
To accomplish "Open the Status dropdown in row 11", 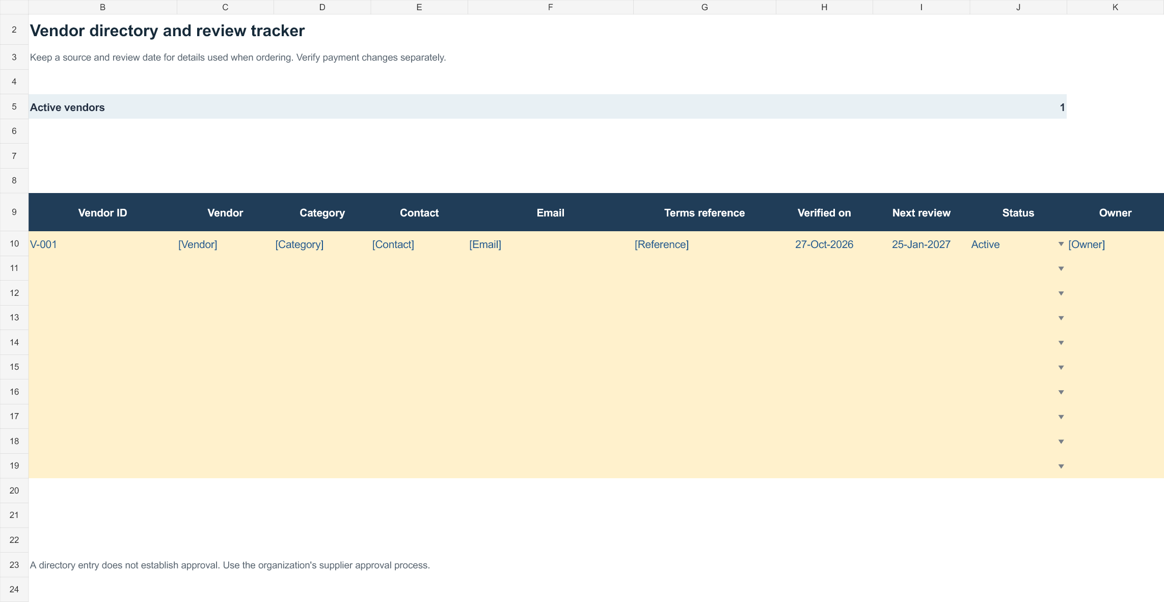I will click(x=1061, y=269).
